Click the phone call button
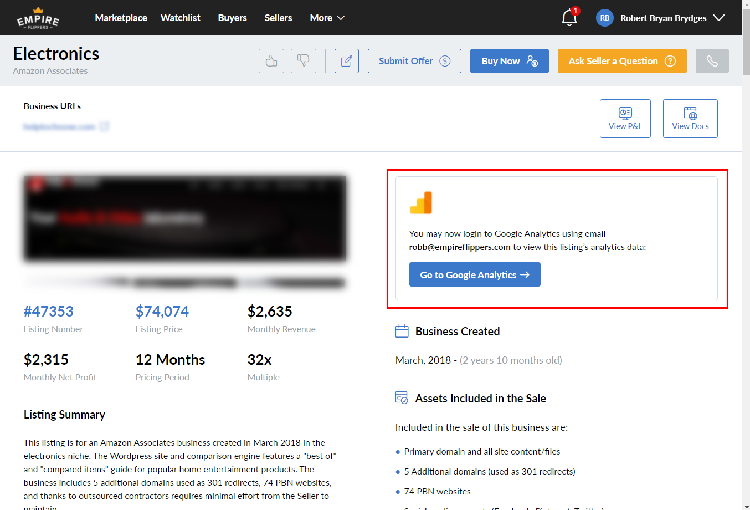Viewport: 750px width, 510px height. [x=712, y=61]
